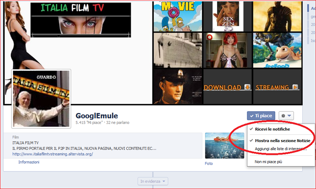Click the 32 ne parlano text
The height and width of the screenshot is (189, 316).
tap(118, 122)
